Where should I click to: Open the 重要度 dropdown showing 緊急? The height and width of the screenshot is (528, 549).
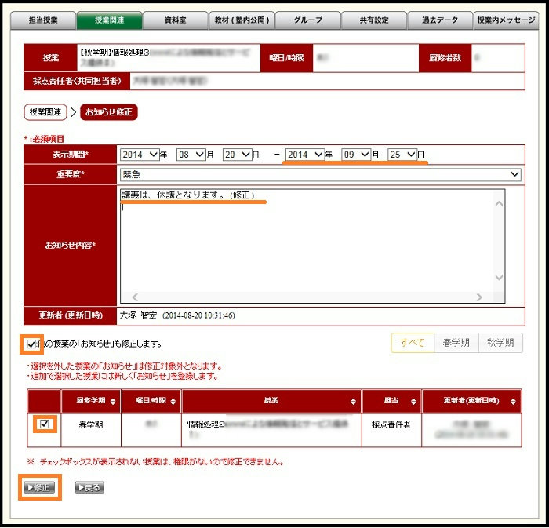(320, 174)
